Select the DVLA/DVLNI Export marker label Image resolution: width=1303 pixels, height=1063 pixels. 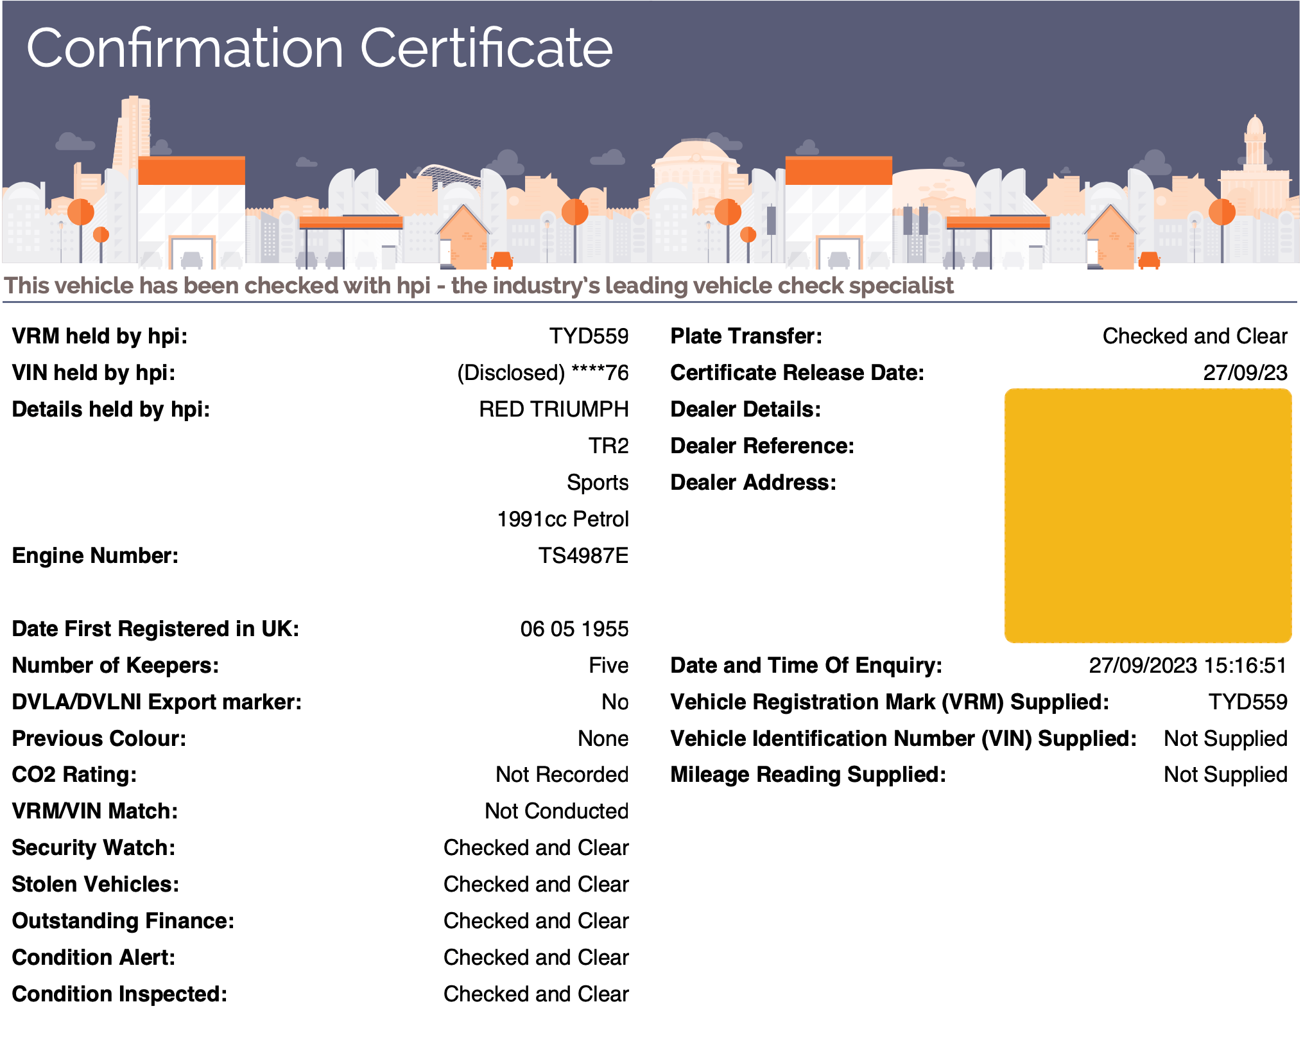(x=157, y=702)
